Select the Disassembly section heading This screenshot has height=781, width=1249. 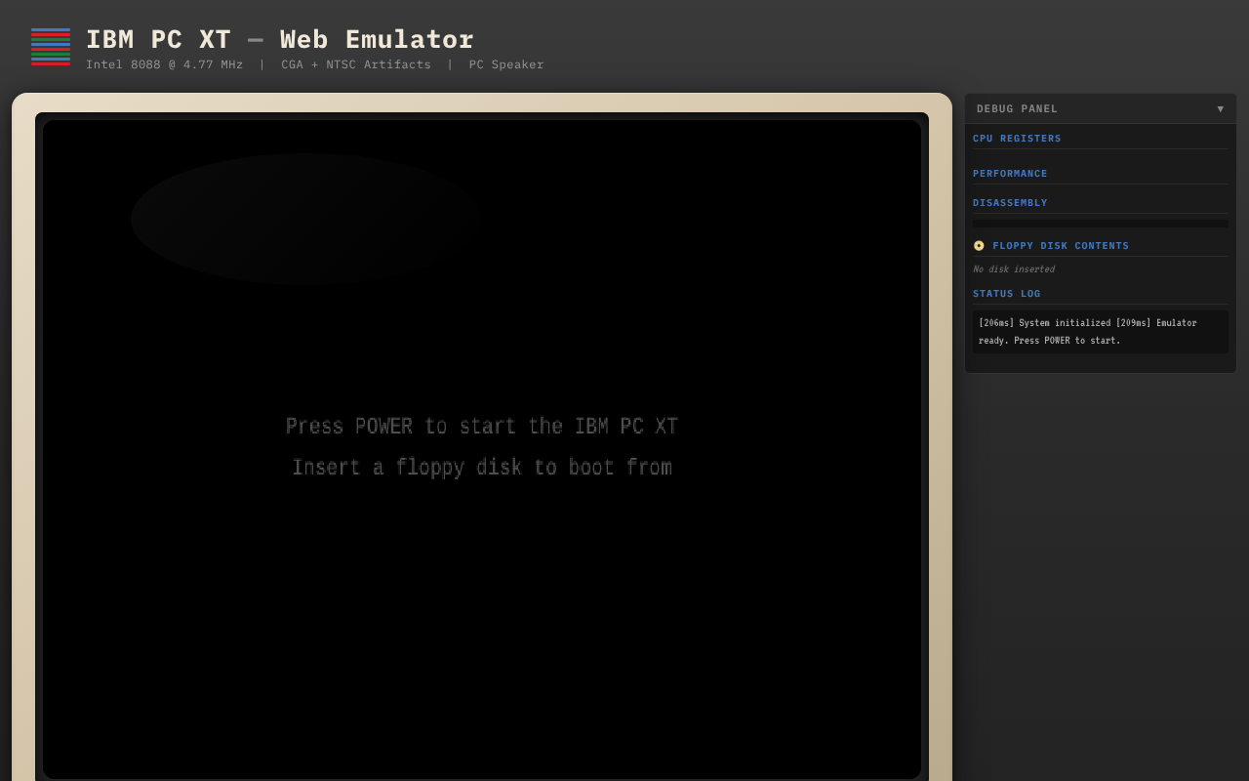[1010, 203]
